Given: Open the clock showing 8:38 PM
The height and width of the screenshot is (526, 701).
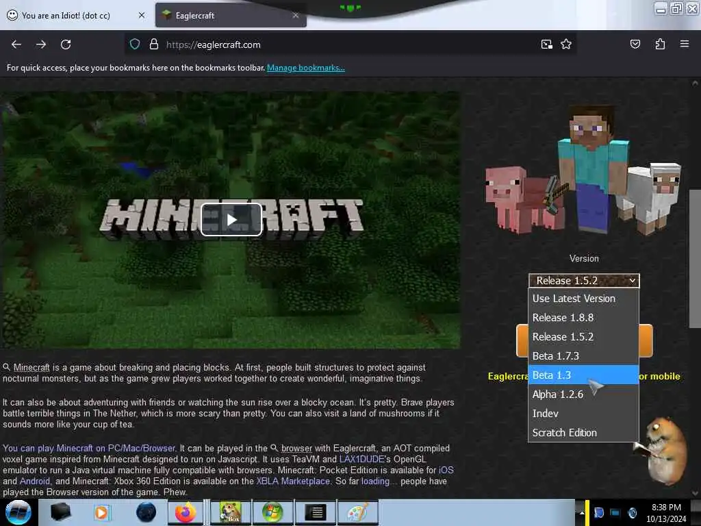Looking at the screenshot, I should (x=666, y=513).
